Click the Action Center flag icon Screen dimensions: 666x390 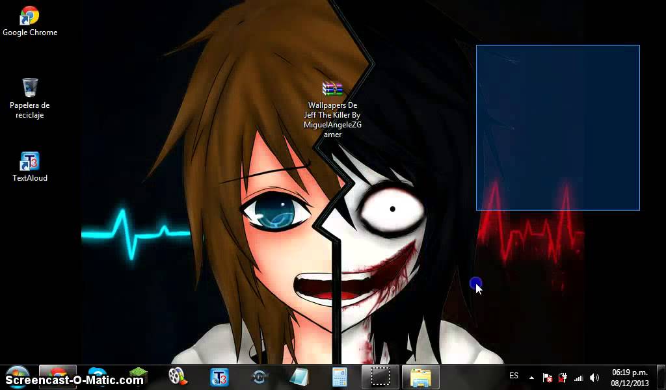[x=547, y=377]
